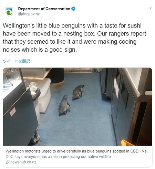
Task: Click the tweet text about little blue penguins
Action: click(x=74, y=38)
